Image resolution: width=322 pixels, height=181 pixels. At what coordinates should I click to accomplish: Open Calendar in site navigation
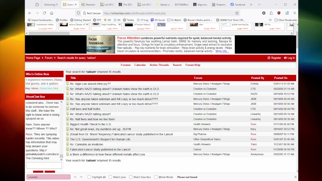(140, 65)
